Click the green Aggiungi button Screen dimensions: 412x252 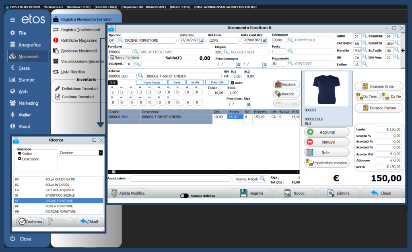(x=327, y=132)
